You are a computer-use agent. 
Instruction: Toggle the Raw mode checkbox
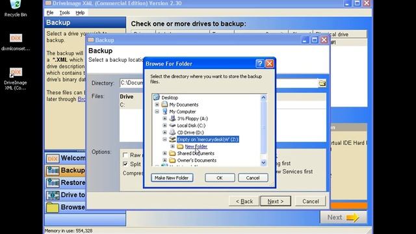(125, 155)
